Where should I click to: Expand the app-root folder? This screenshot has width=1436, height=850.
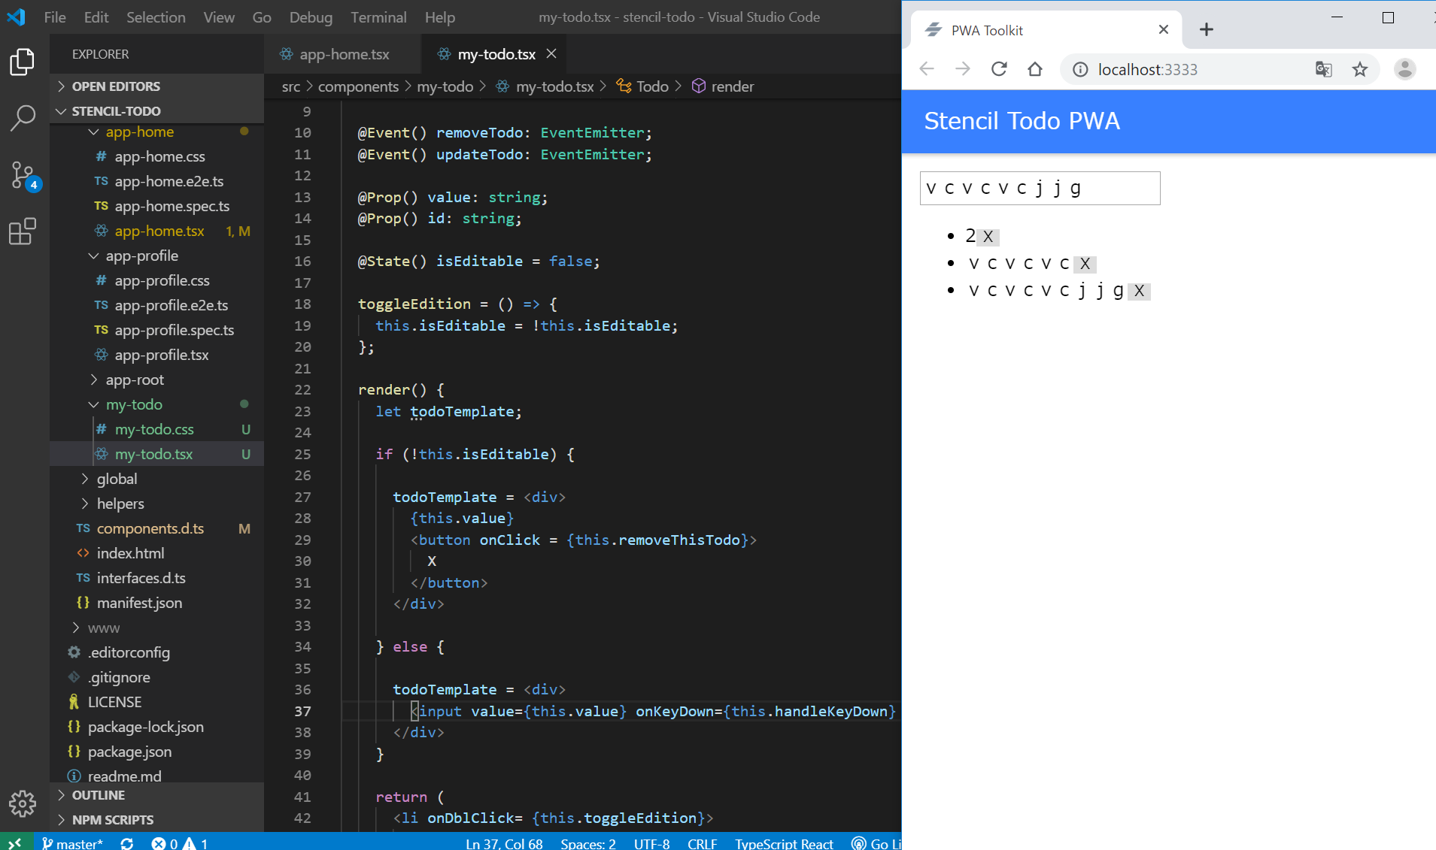tap(135, 380)
